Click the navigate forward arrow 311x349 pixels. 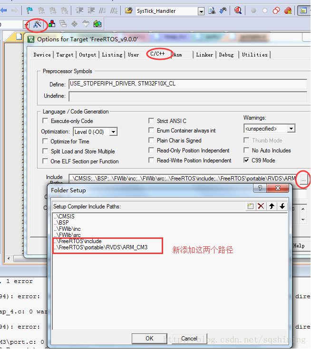coord(14,10)
